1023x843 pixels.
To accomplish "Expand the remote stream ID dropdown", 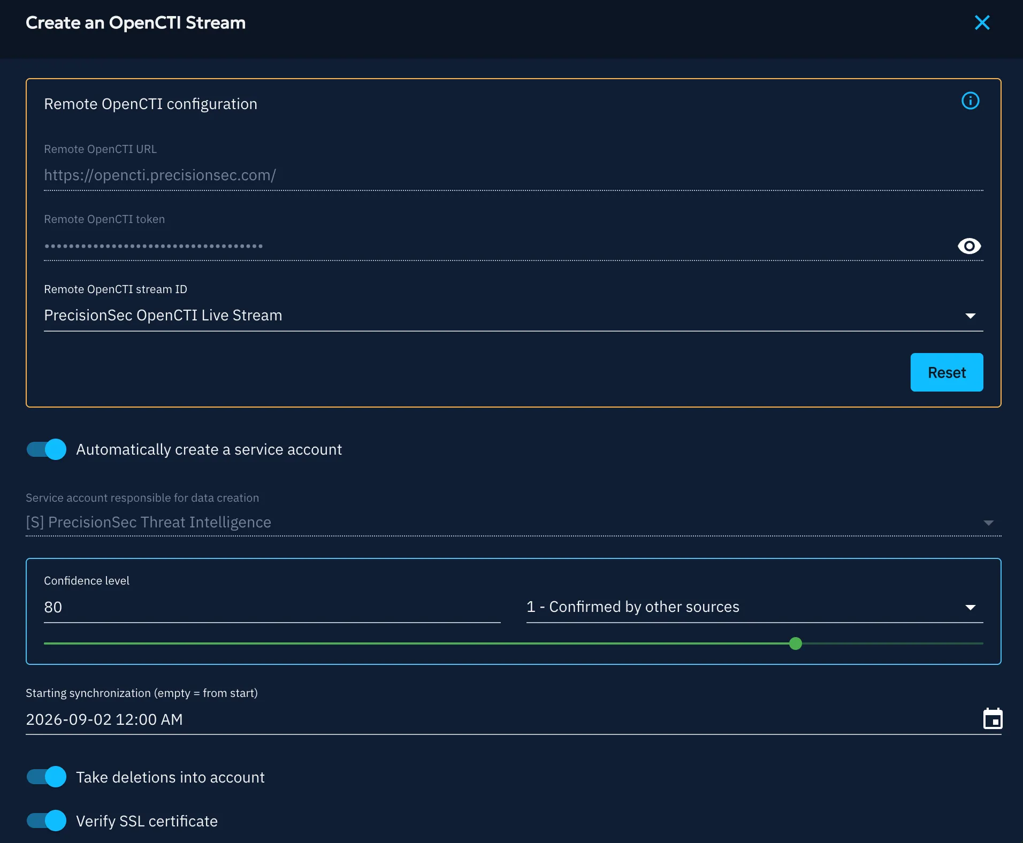I will (970, 316).
